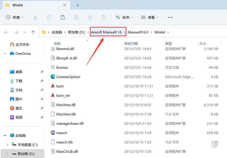This screenshot has width=227, height=158.
Task: Expand chevron after Win64 in breadcrumb
Action: click(168, 32)
